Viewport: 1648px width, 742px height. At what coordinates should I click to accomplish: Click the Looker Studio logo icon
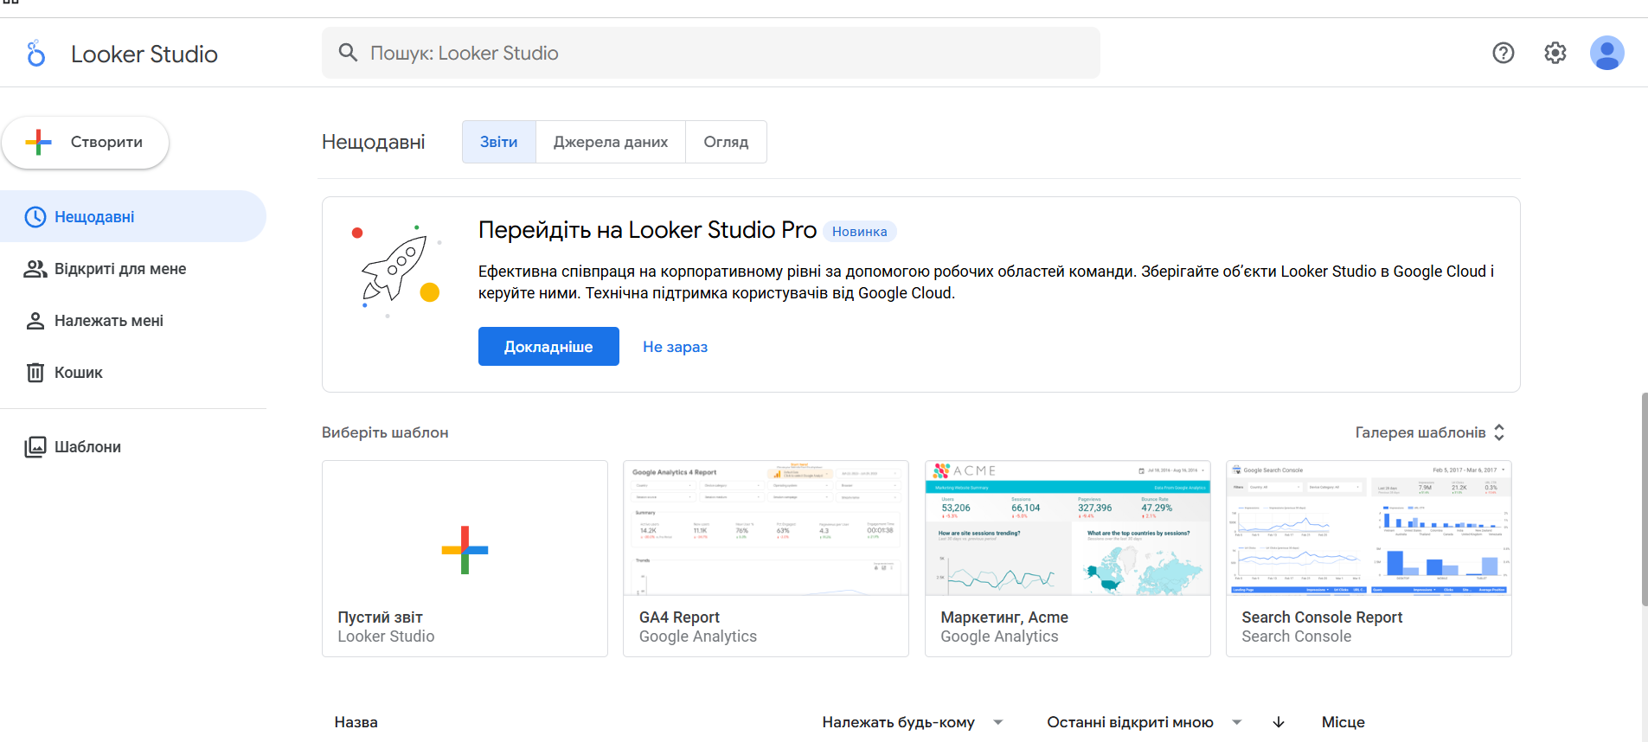(x=35, y=54)
